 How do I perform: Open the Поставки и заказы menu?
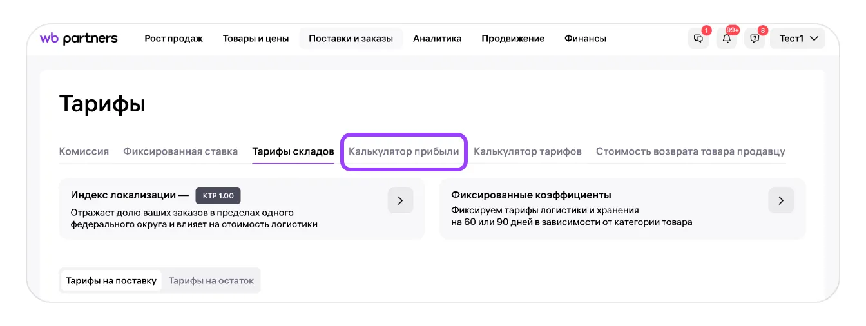(x=351, y=39)
